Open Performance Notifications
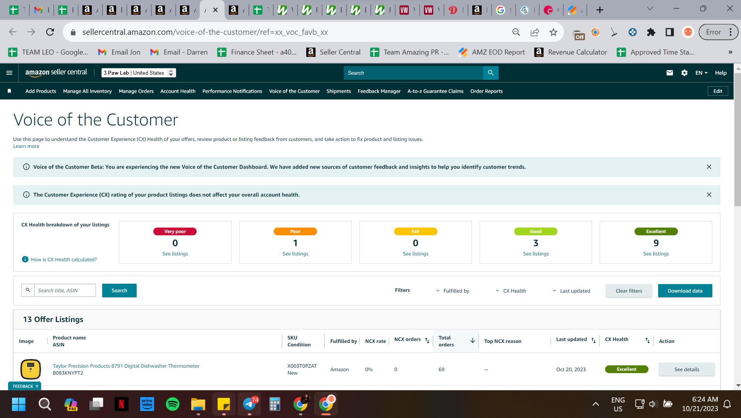741x418 pixels. (x=232, y=91)
